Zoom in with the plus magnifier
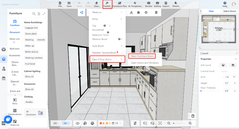This screenshot has width=239, height=129. click(x=190, y=123)
